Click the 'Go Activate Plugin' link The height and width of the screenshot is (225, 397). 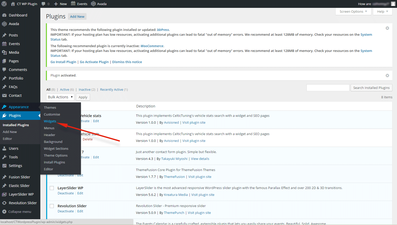click(x=94, y=62)
